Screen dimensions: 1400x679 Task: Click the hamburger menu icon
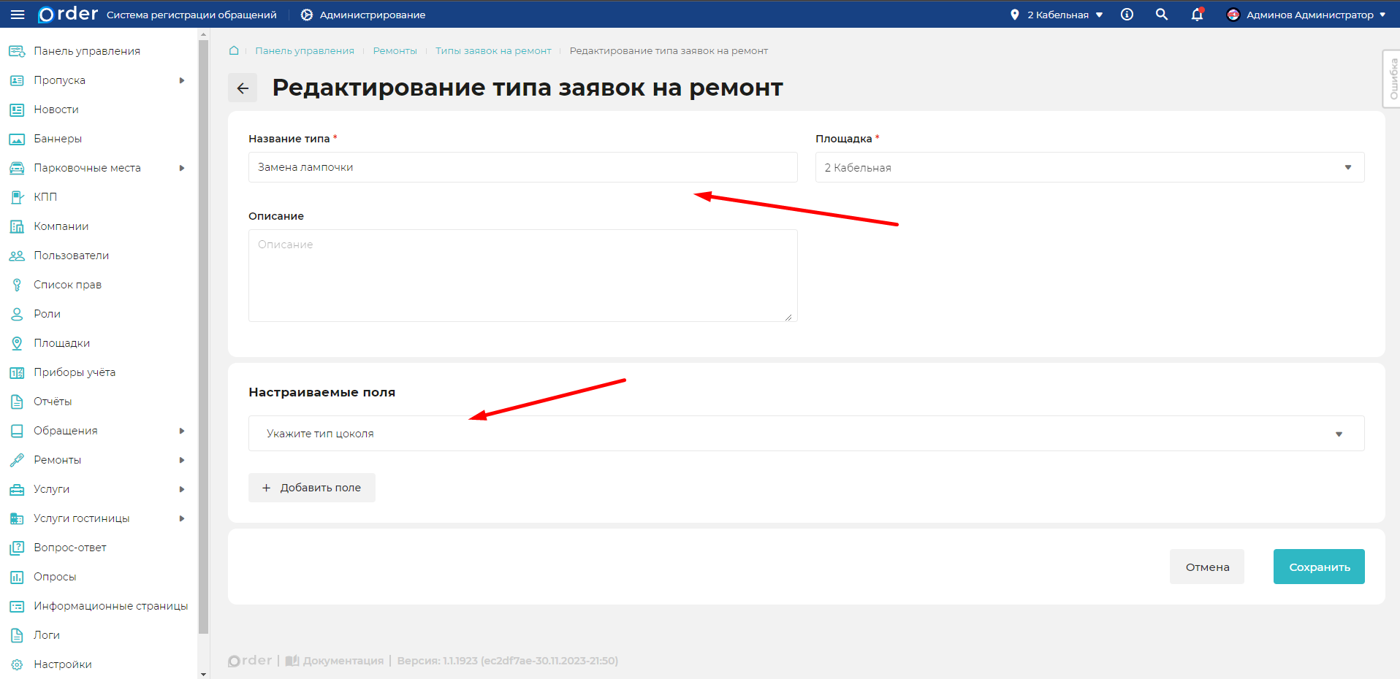pos(18,15)
